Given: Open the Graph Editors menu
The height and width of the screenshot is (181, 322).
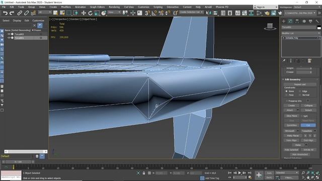Looking at the screenshot, I should point(97,7).
